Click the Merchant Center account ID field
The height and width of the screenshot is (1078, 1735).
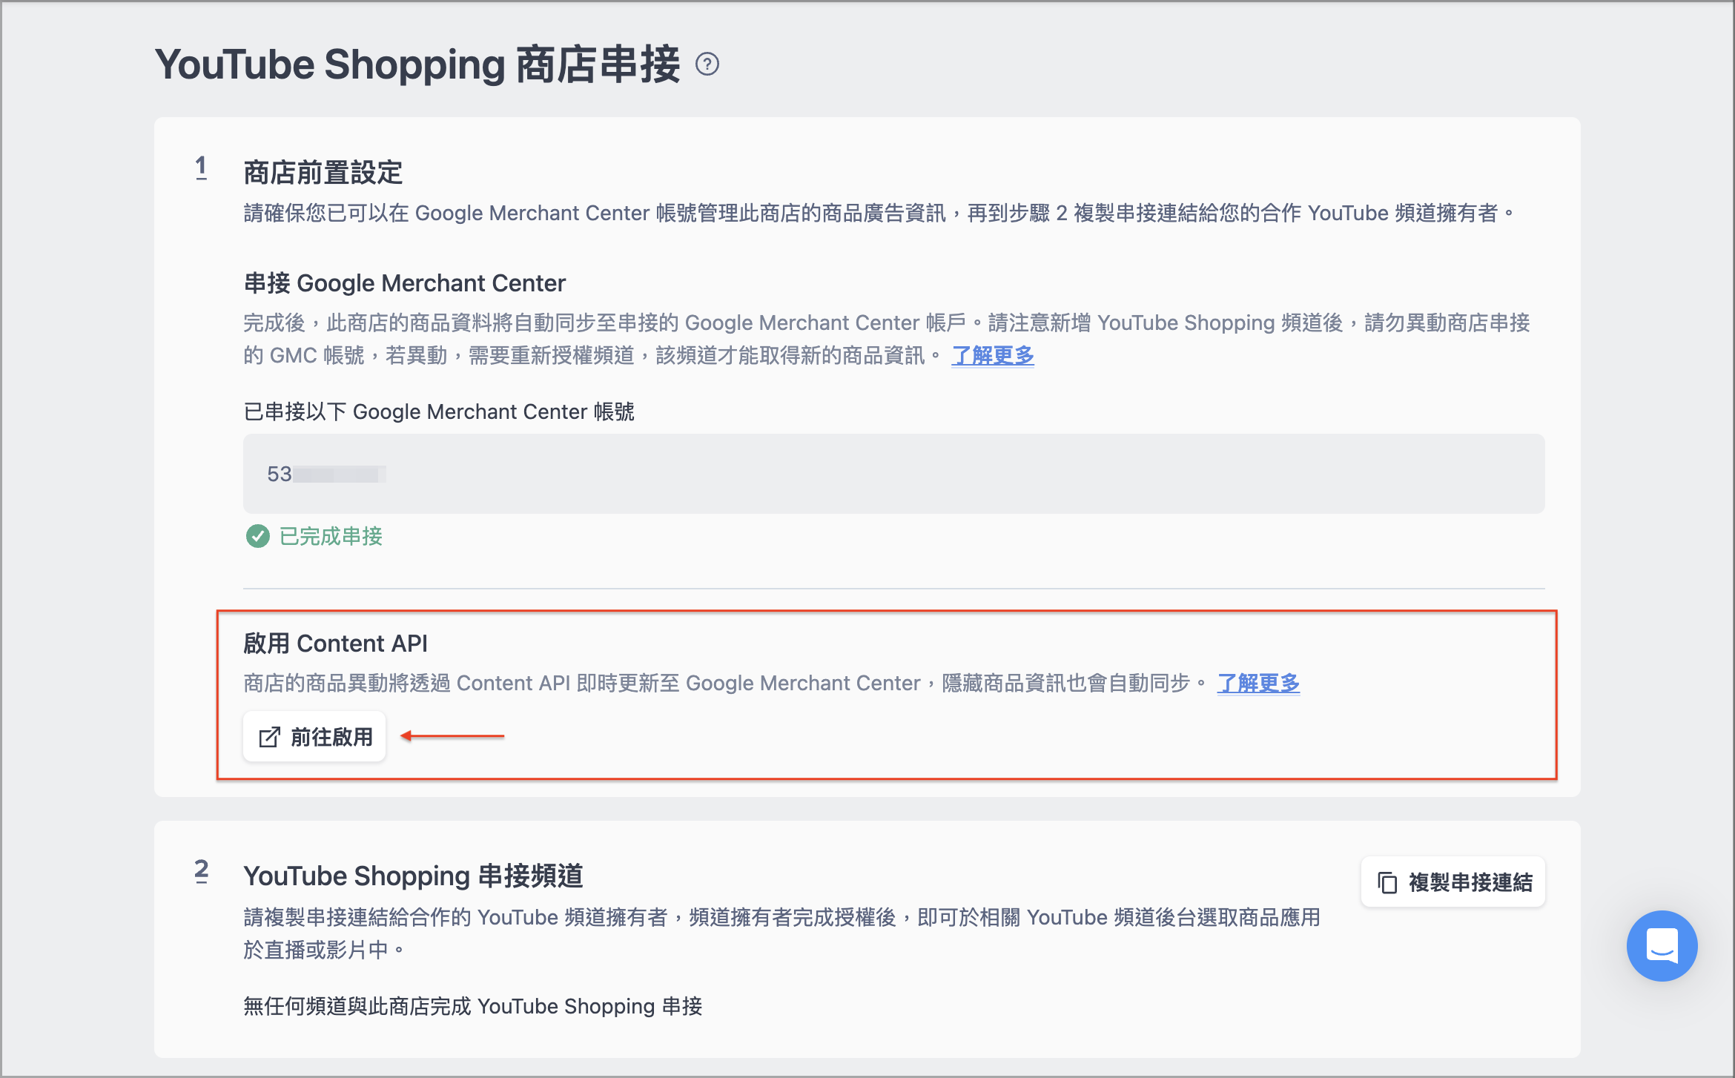(x=893, y=474)
